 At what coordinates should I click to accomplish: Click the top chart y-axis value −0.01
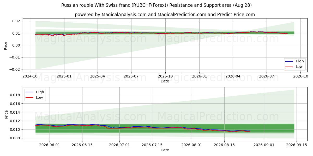pos(15,57)
